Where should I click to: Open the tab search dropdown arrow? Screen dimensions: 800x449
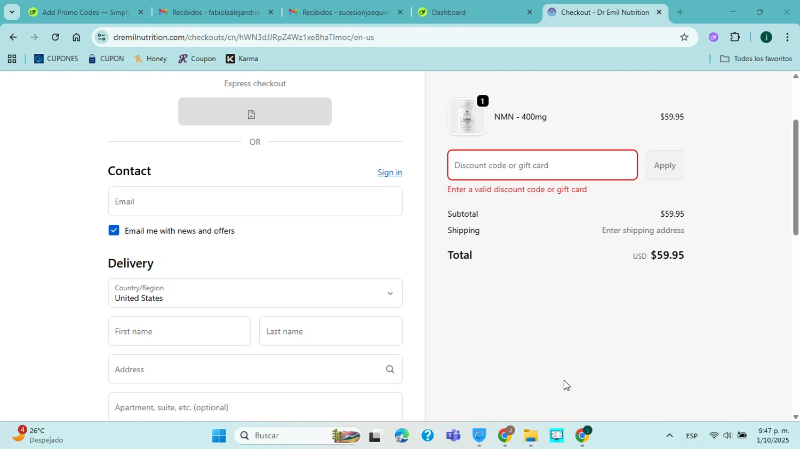(12, 12)
